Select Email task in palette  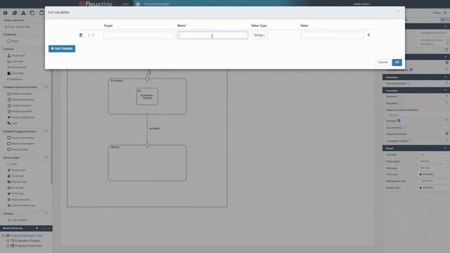tap(15, 188)
